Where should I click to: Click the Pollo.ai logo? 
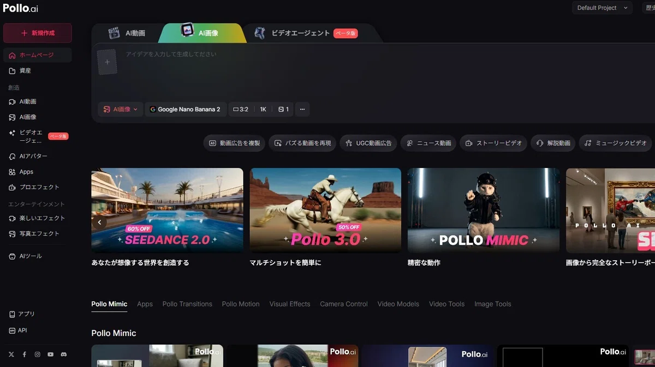coord(21,8)
